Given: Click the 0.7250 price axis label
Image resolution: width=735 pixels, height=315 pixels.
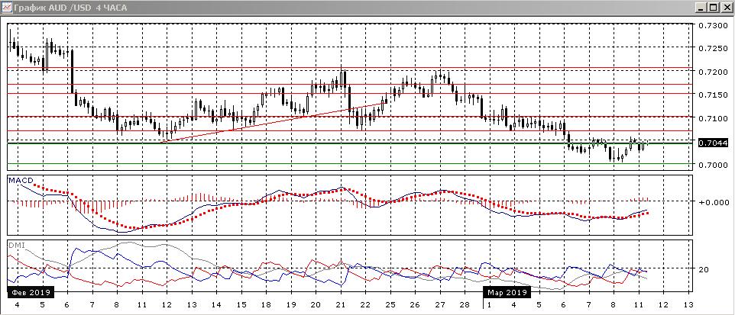Looking at the screenshot, I should pyautogui.click(x=713, y=48).
